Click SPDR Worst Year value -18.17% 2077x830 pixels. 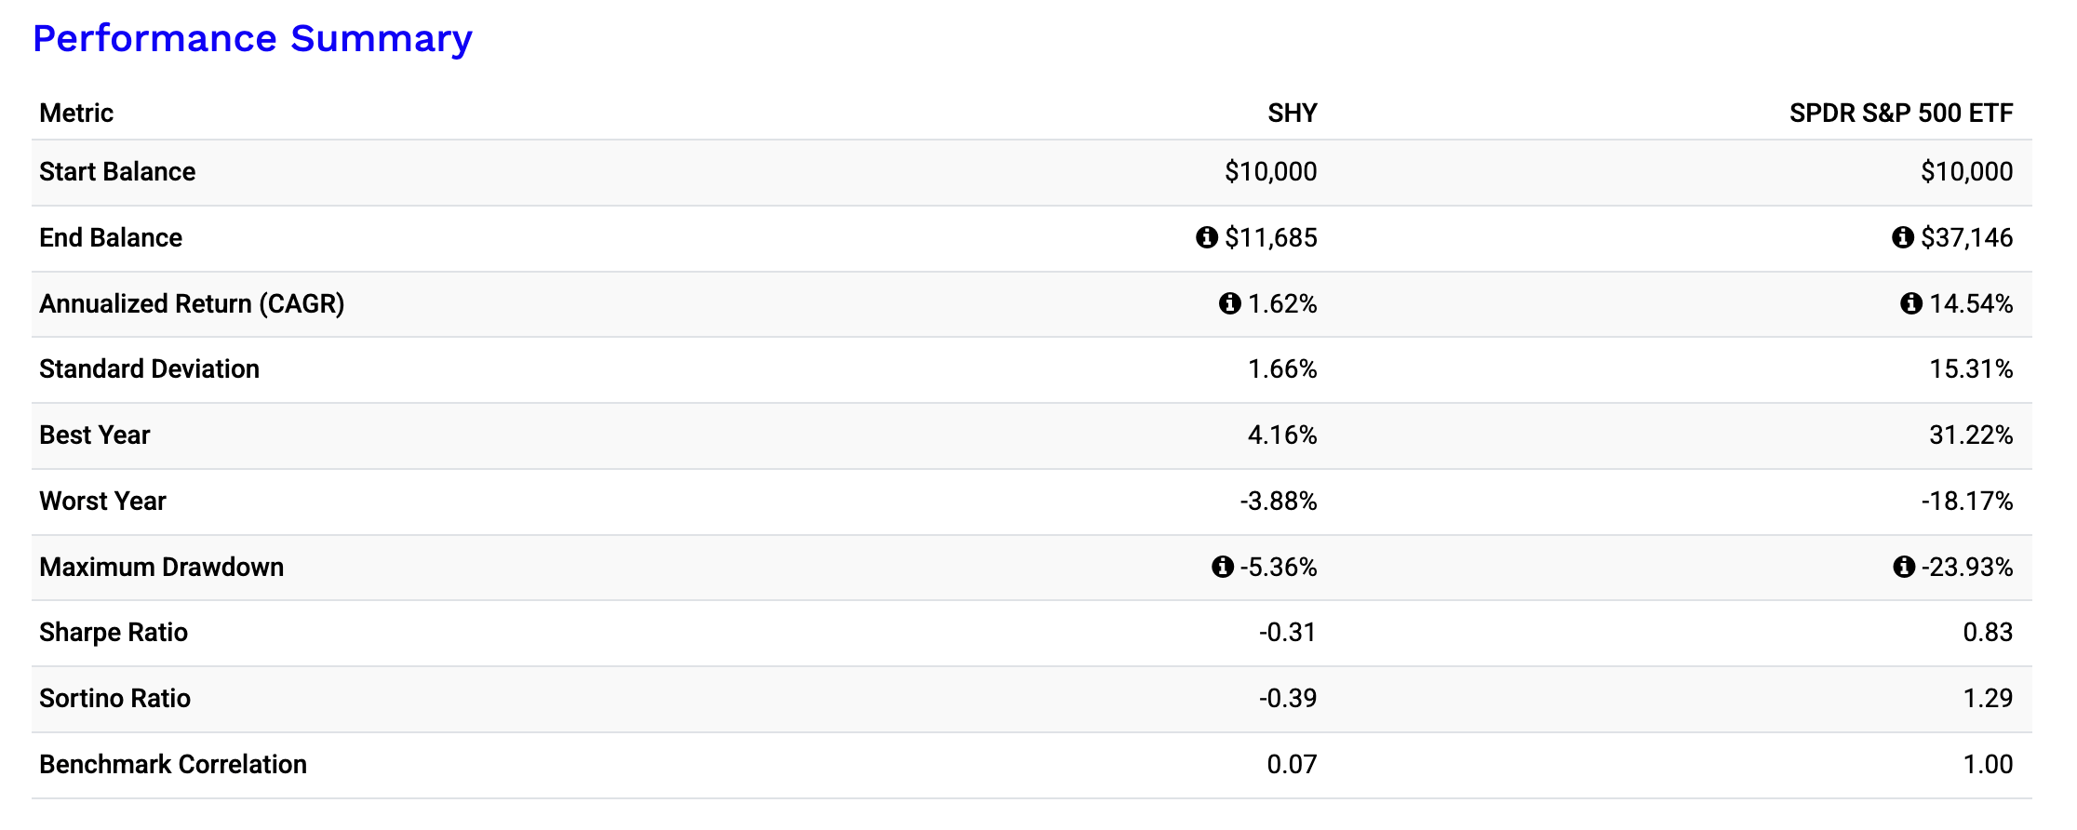pyautogui.click(x=1966, y=502)
